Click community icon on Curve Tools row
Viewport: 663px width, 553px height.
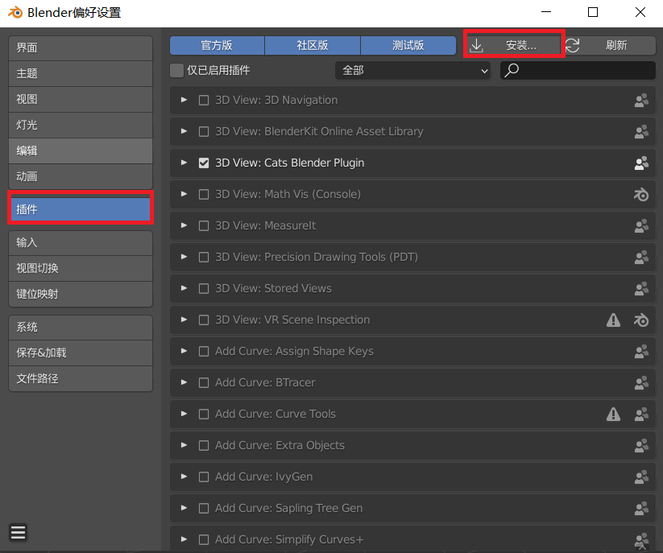coord(641,414)
